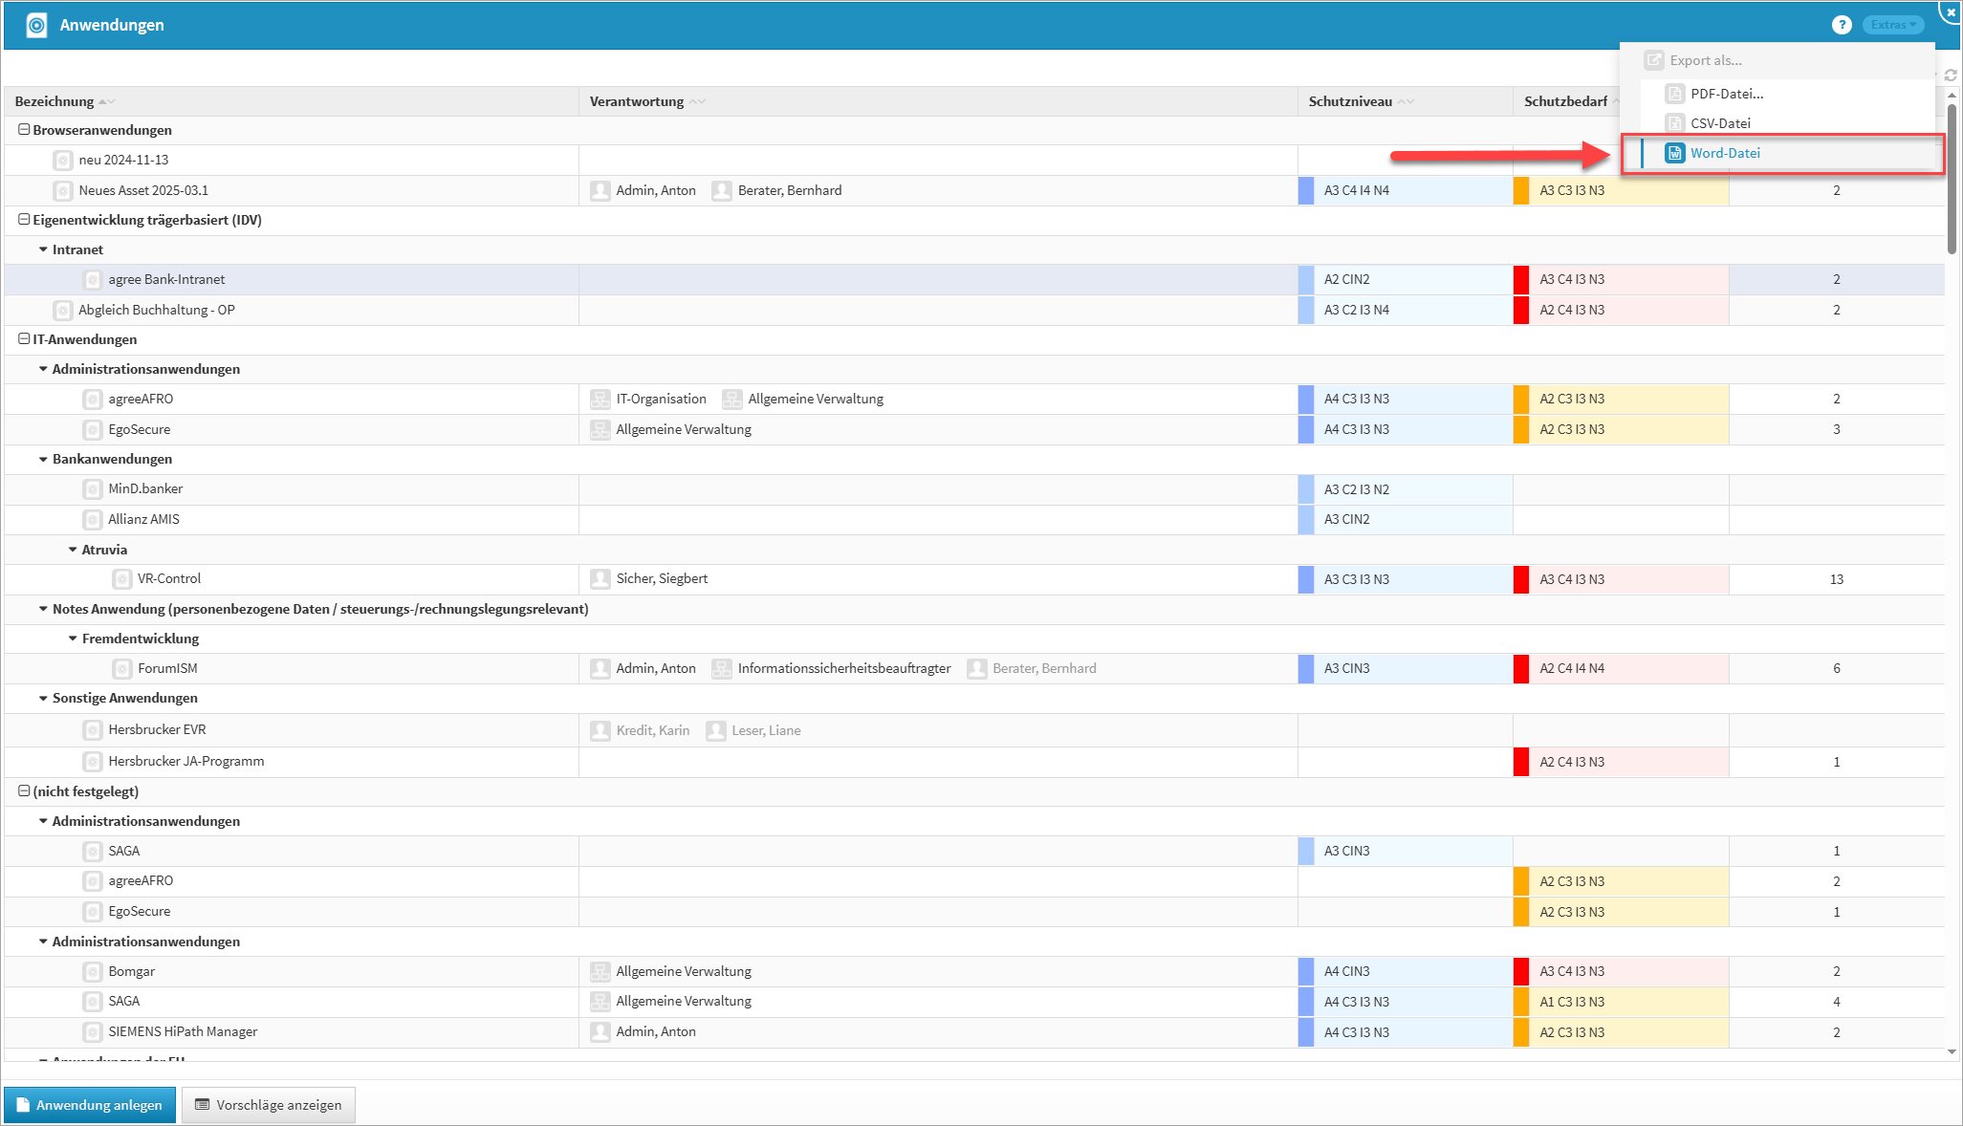This screenshot has width=1963, height=1126.
Task: Click the Word-Datei document icon
Action: (1674, 153)
